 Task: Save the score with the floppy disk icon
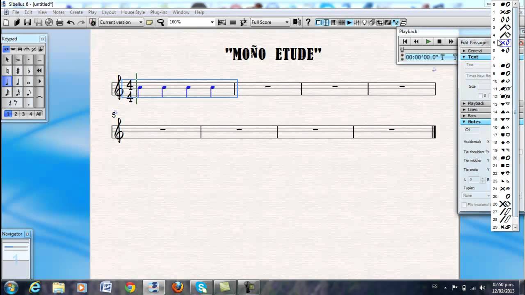27,23
